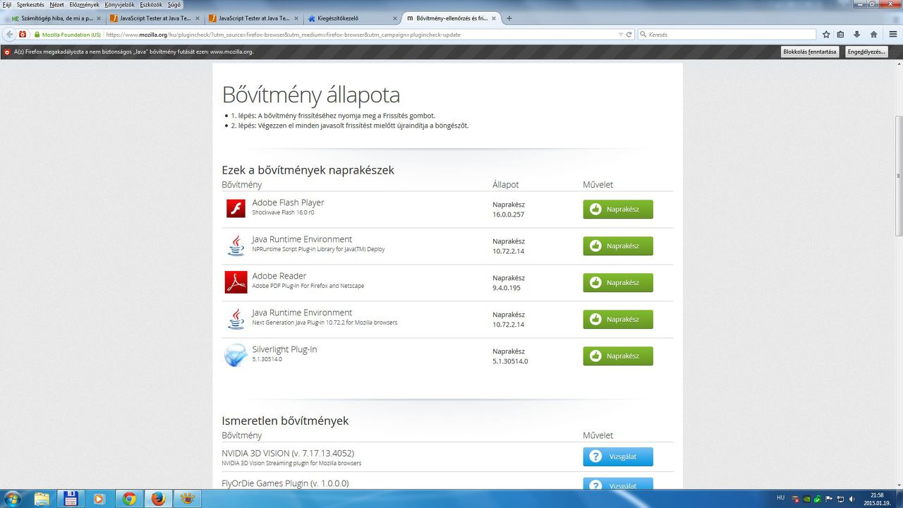The height and width of the screenshot is (508, 903).
Task: Click the Ismeretlen bővítmények section heading
Action: (285, 421)
